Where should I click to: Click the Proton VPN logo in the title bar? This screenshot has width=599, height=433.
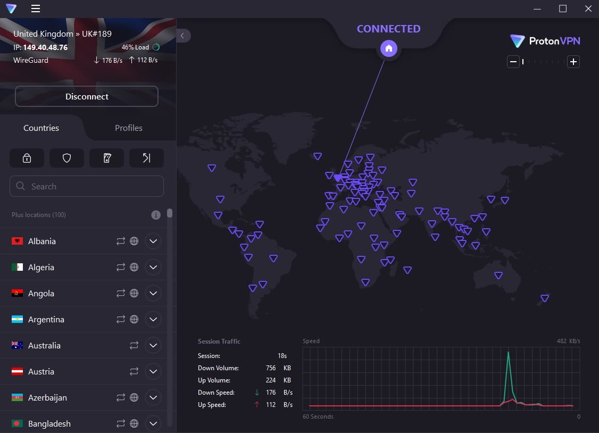tap(12, 9)
